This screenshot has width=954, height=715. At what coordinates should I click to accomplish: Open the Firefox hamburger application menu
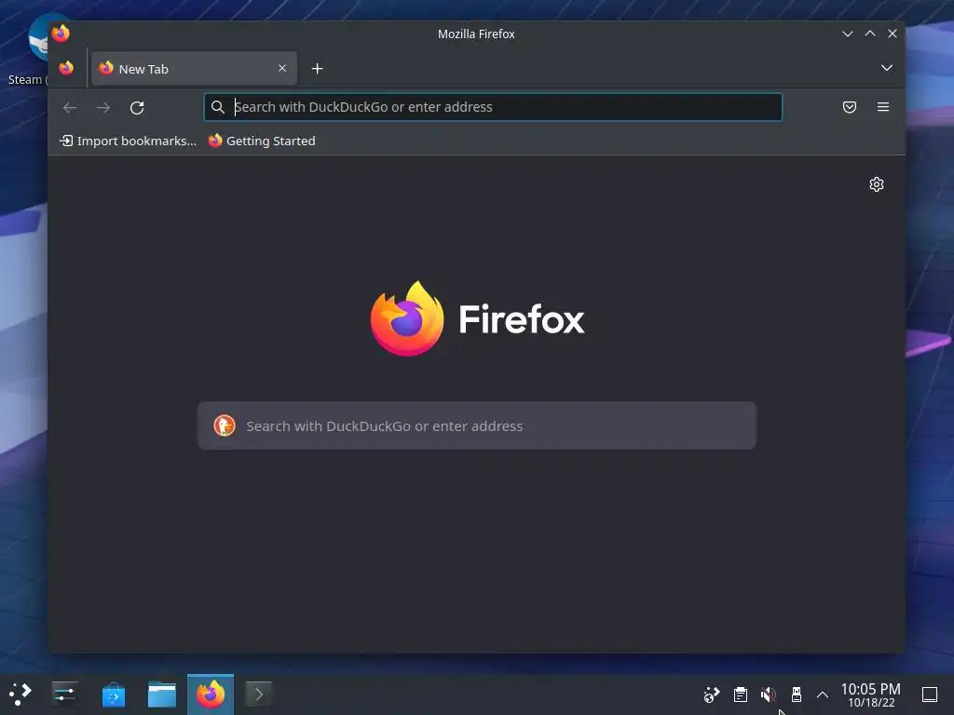(x=883, y=107)
